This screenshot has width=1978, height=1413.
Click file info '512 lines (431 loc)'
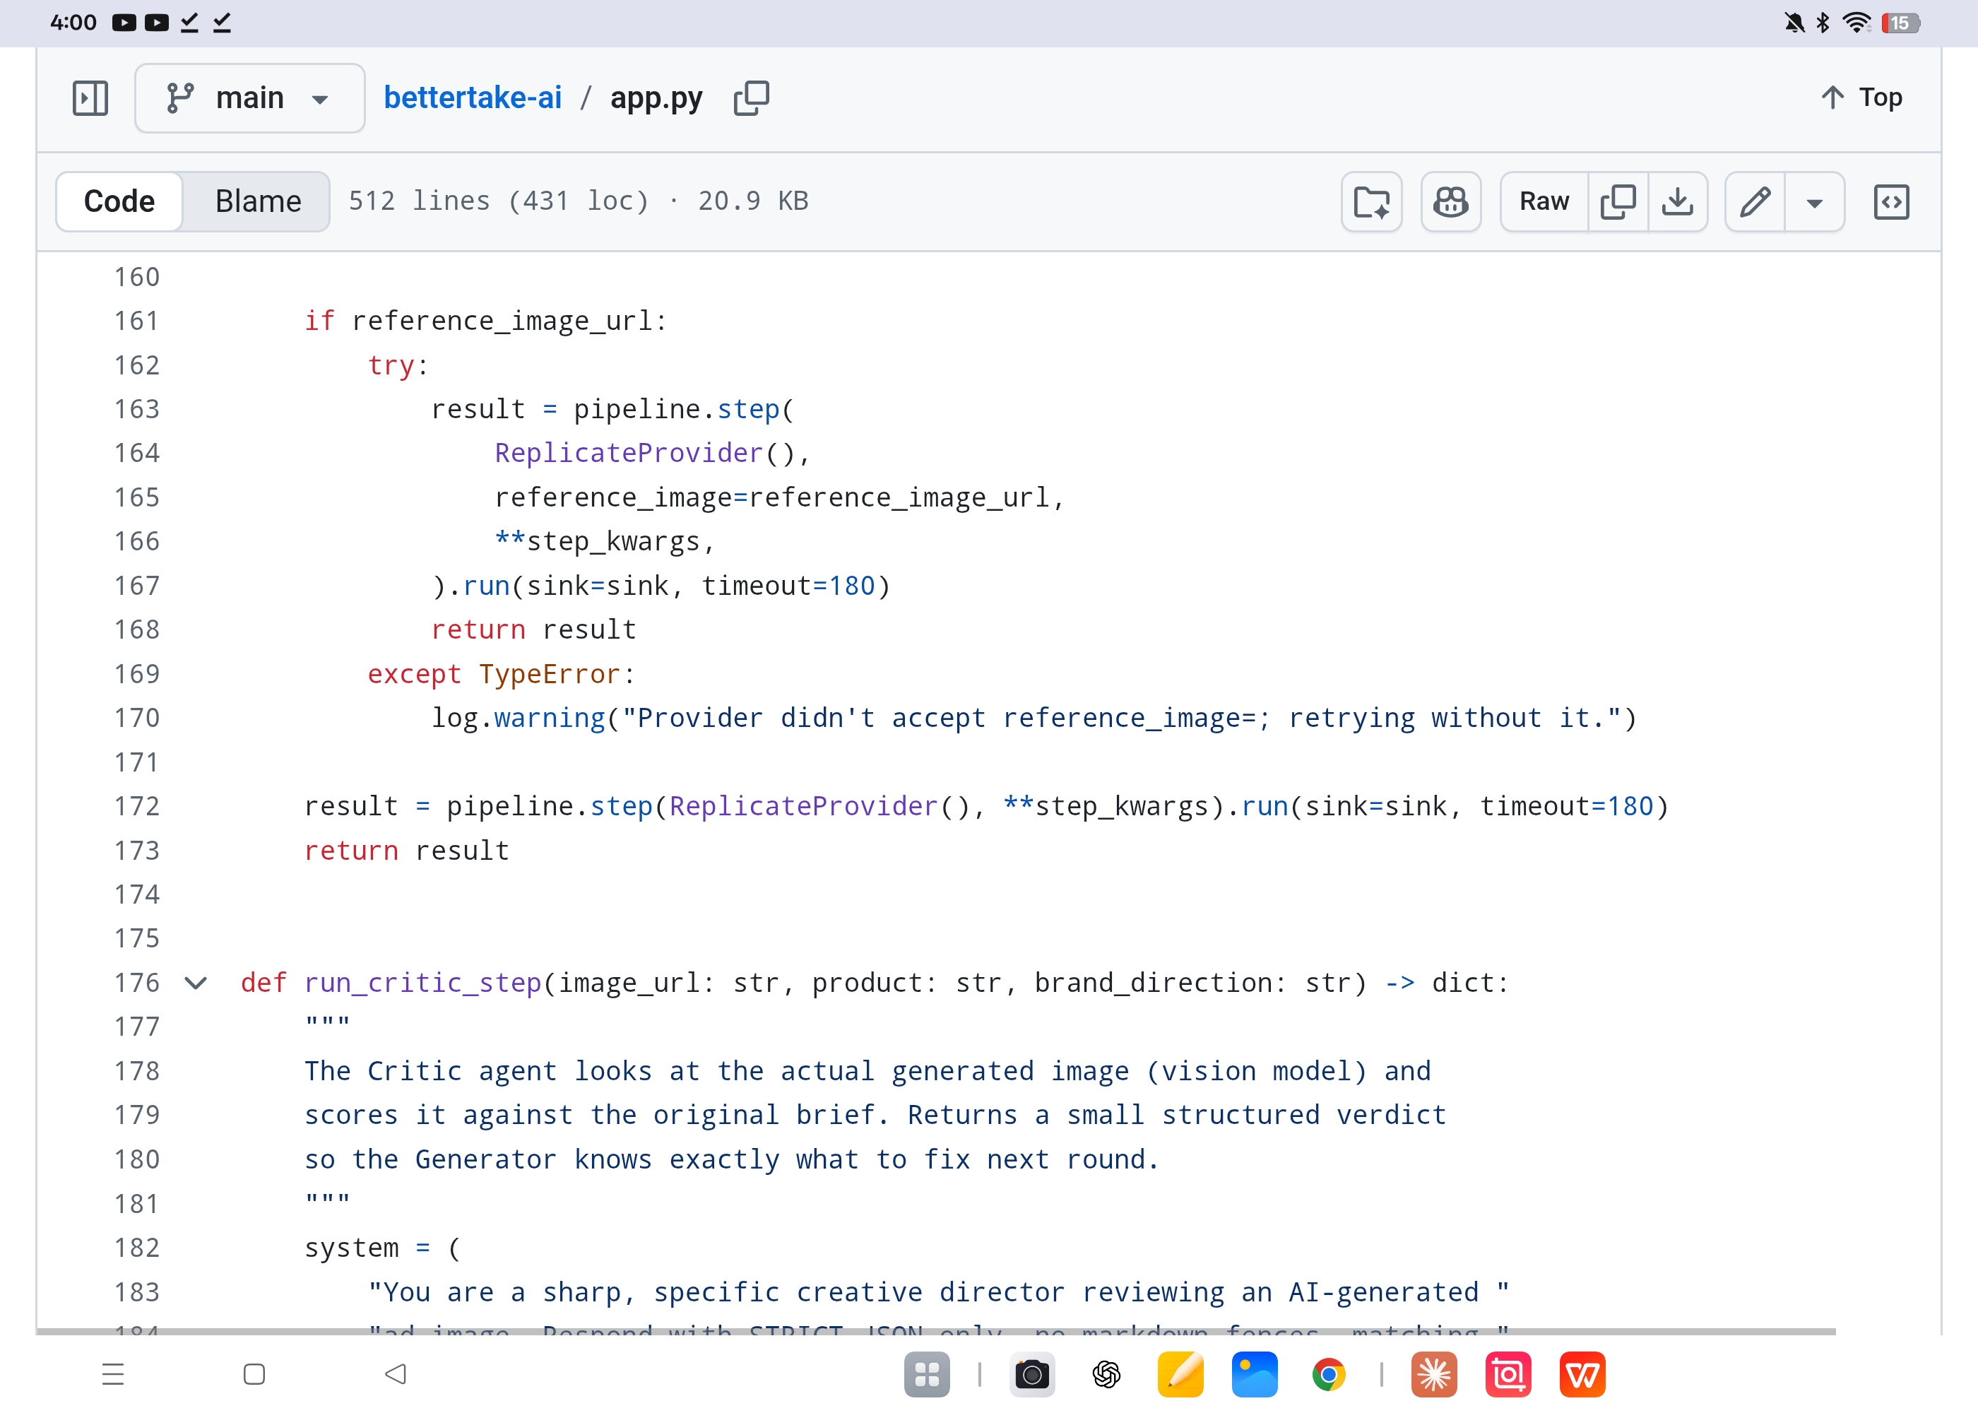[x=499, y=201]
